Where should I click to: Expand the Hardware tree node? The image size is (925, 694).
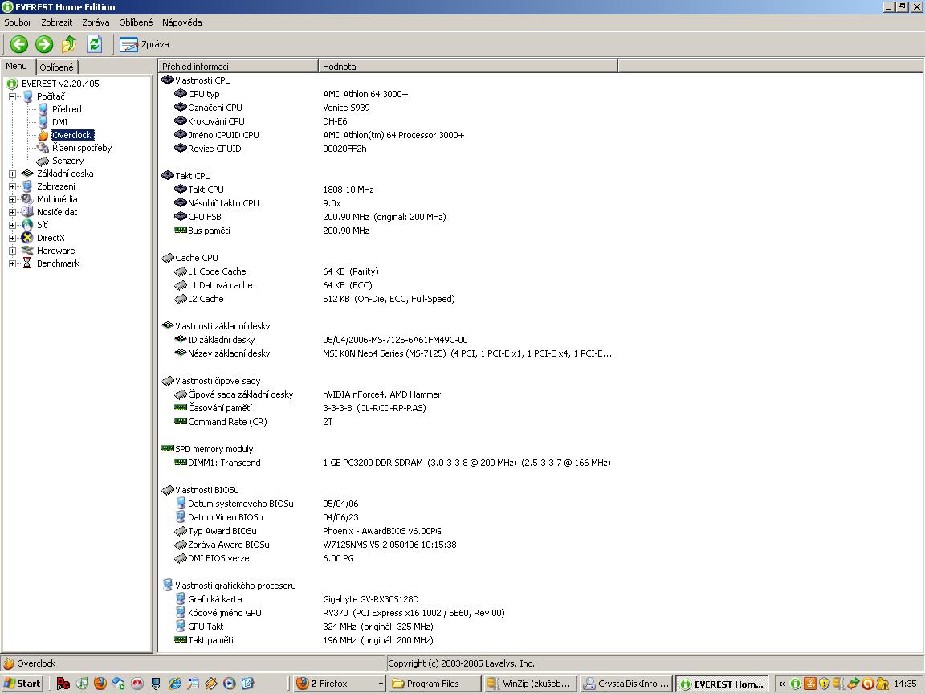click(x=12, y=251)
